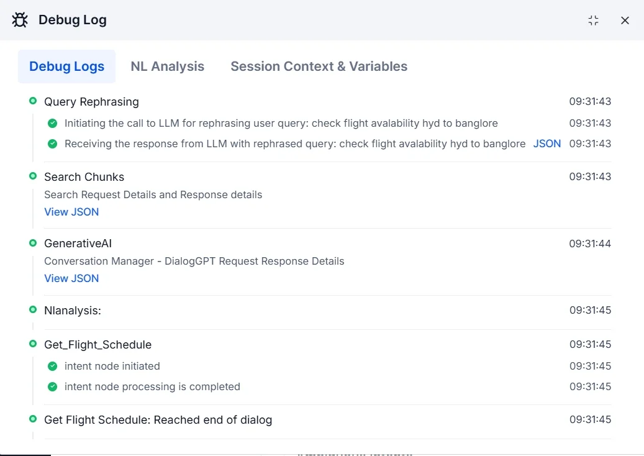Open the NL Analysis tab

click(x=167, y=66)
